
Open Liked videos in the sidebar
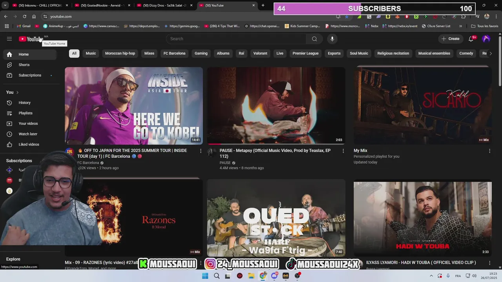30,145
